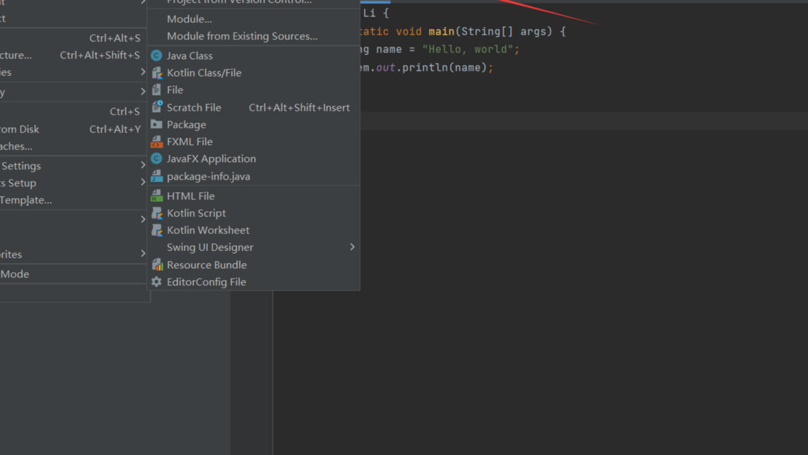
Task: Choose Kotlin Script entry
Action: (x=253, y=213)
